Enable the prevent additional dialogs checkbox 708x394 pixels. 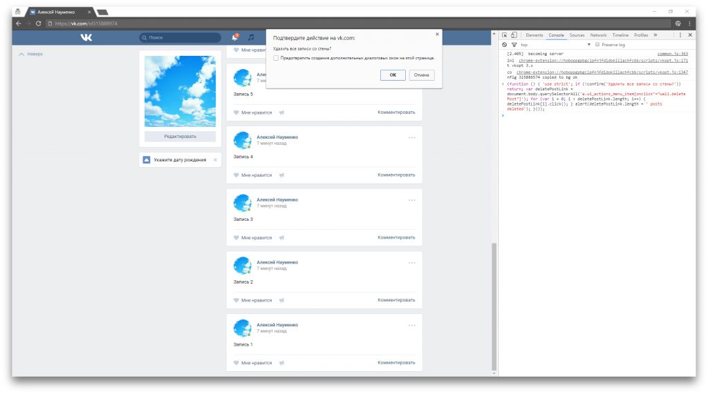pos(276,58)
